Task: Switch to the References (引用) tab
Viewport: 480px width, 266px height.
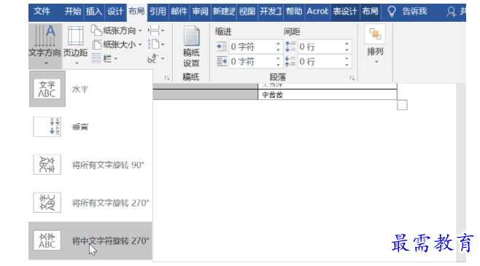Action: pos(158,12)
